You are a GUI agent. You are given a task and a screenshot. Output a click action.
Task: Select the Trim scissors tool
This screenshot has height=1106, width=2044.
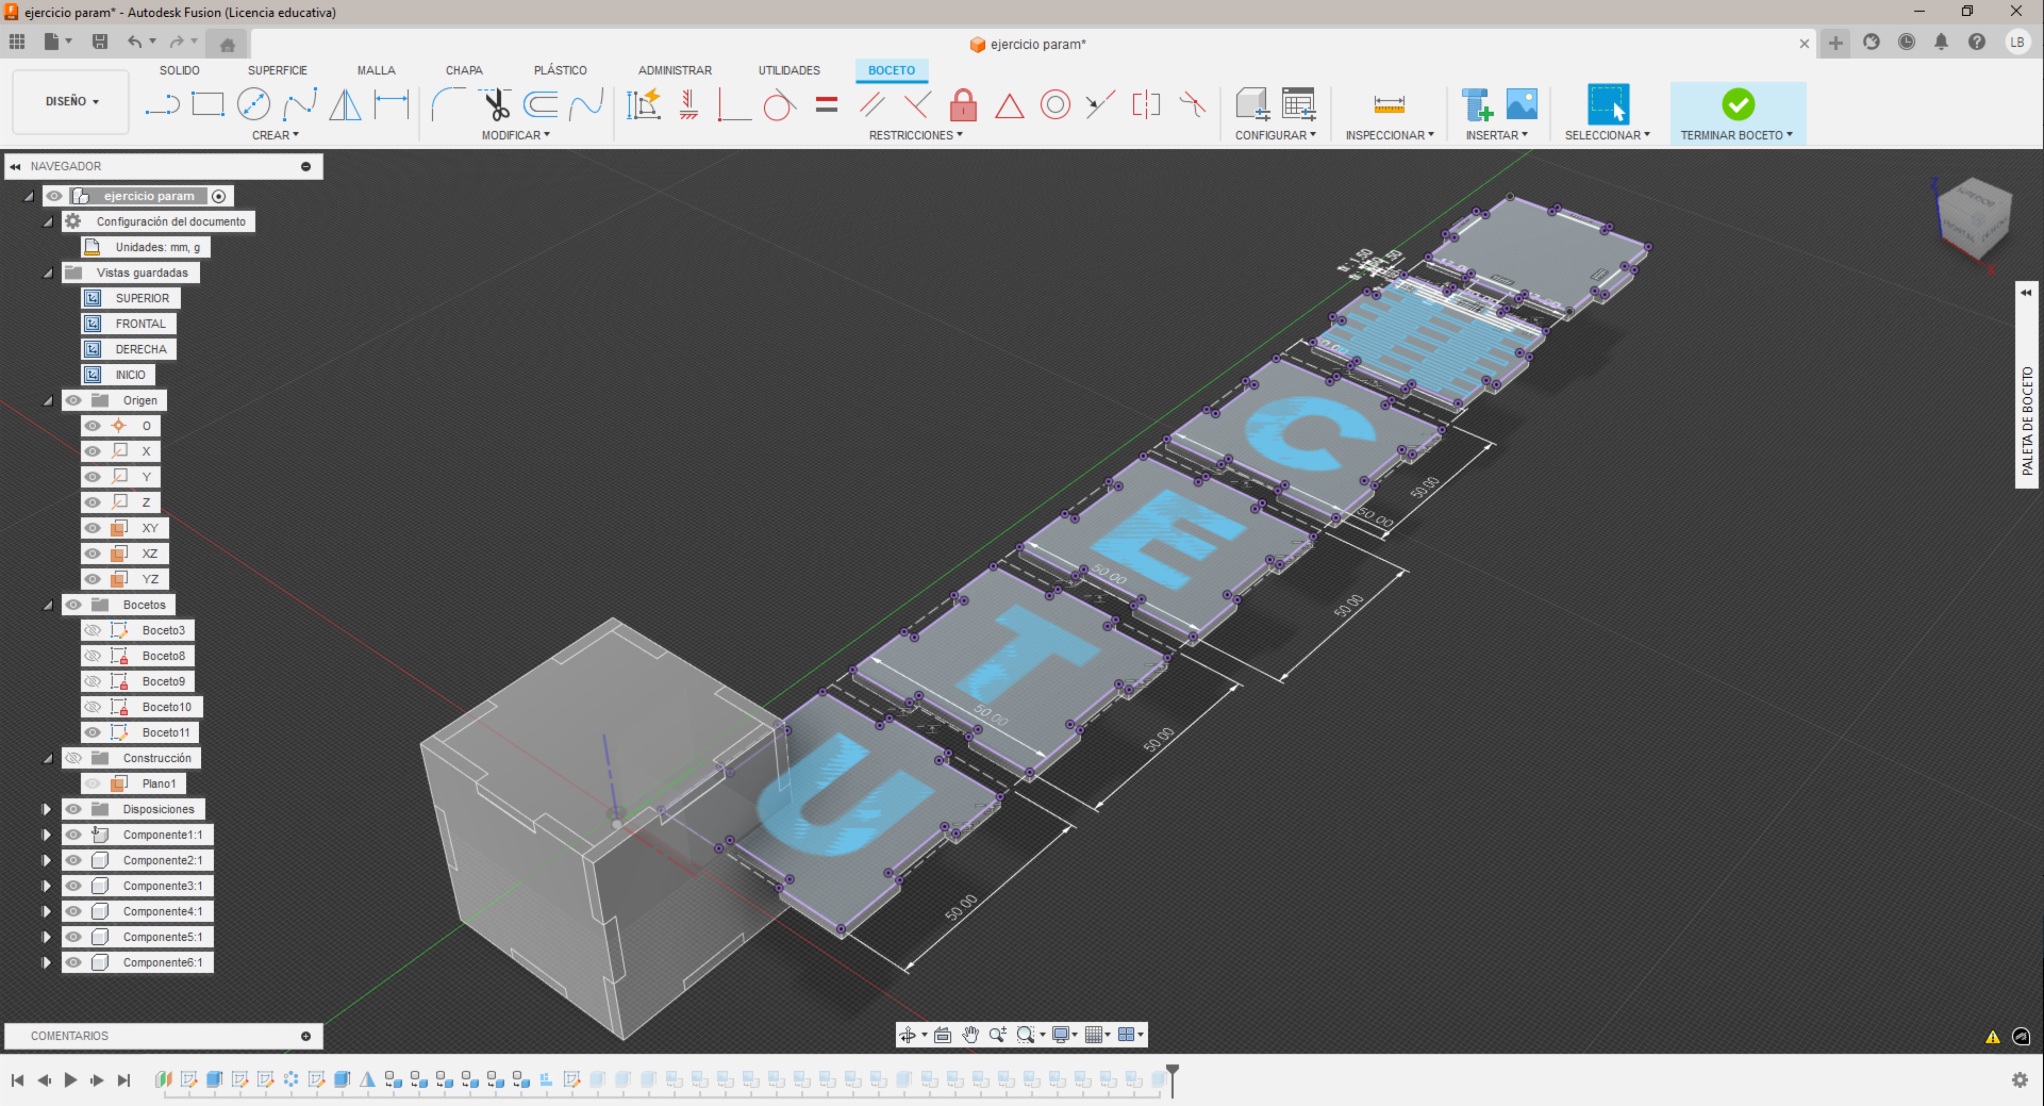[496, 104]
